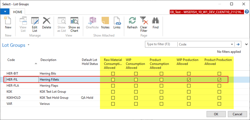Select the HOME ribbon tab
250x120 pixels.
click(x=18, y=12)
